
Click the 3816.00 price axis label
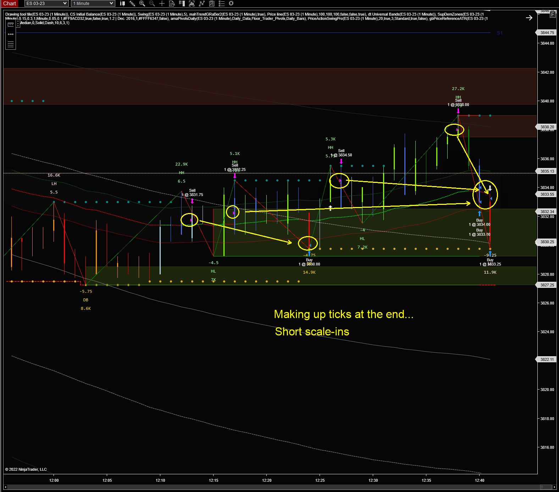pyautogui.click(x=547, y=447)
